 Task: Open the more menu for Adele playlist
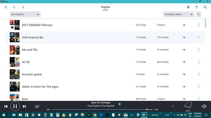[199, 87]
